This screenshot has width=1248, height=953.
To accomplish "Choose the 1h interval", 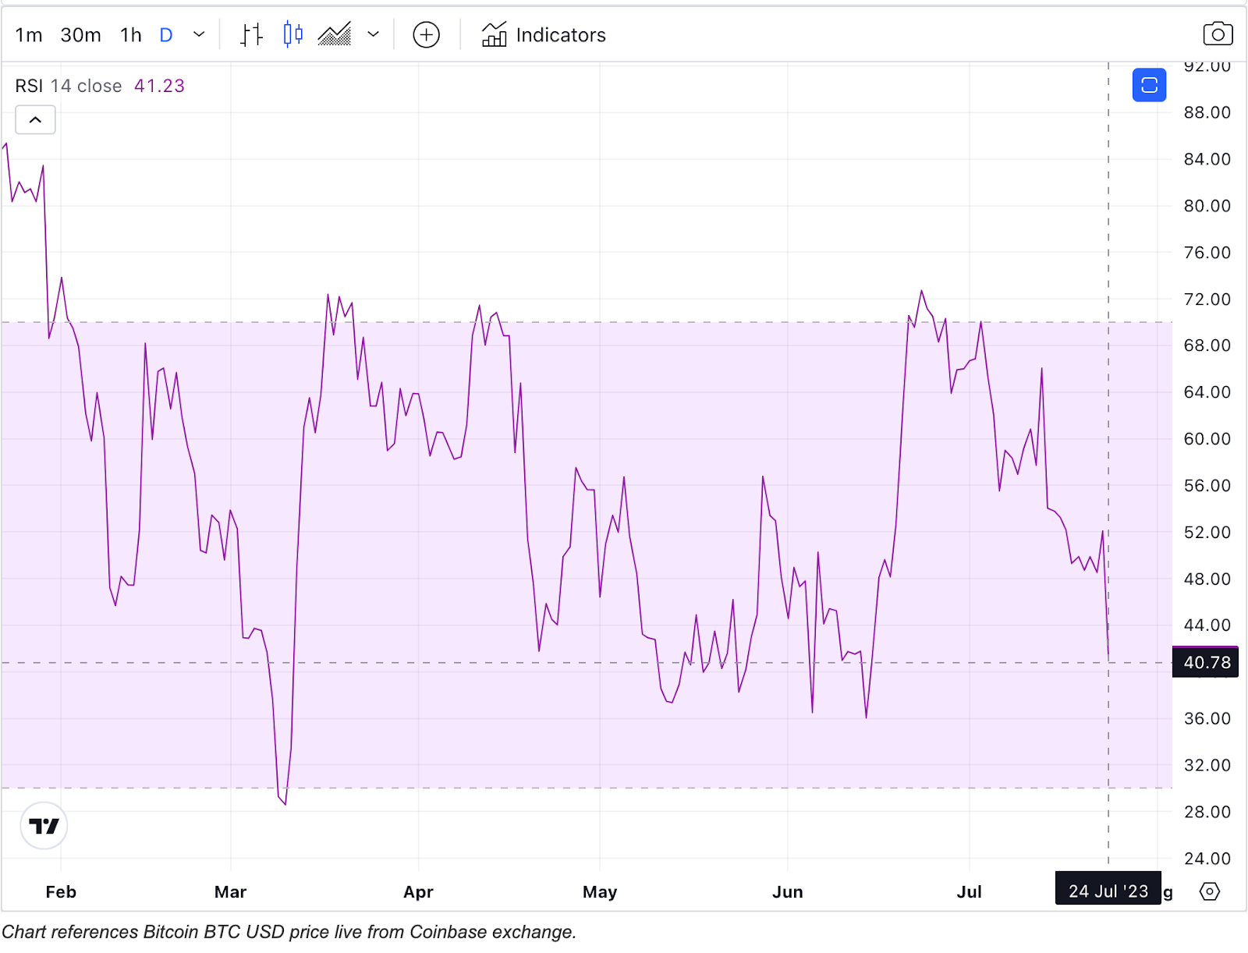I will (x=131, y=35).
